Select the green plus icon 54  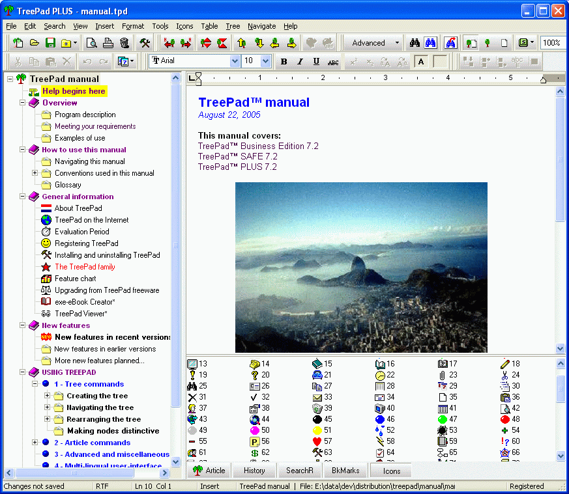coord(504,431)
